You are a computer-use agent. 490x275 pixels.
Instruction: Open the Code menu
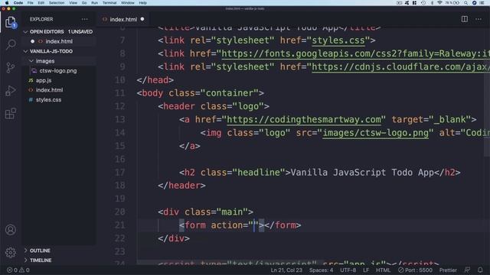tap(18, 3)
